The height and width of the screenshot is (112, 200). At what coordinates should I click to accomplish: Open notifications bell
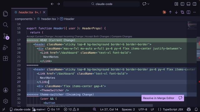pyautogui.click(x=196, y=109)
